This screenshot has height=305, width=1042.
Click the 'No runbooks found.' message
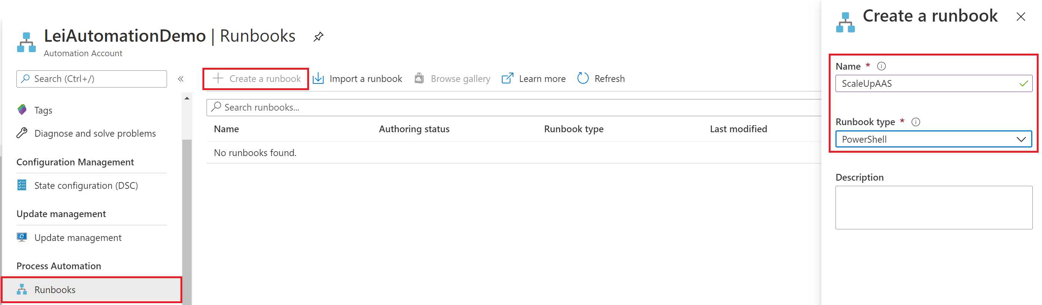(x=255, y=153)
